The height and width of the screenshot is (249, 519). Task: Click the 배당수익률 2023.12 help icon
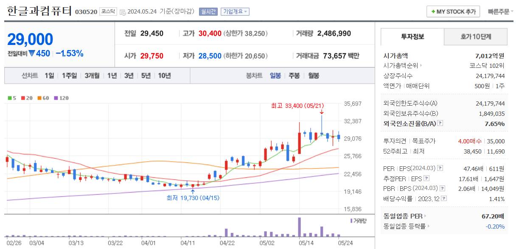click(x=443, y=198)
